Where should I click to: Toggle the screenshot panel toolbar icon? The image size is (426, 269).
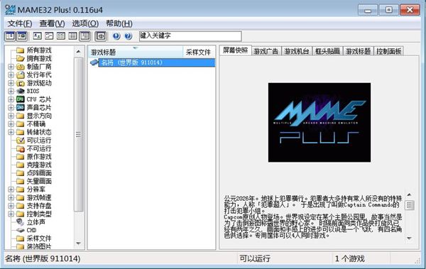click(22, 36)
